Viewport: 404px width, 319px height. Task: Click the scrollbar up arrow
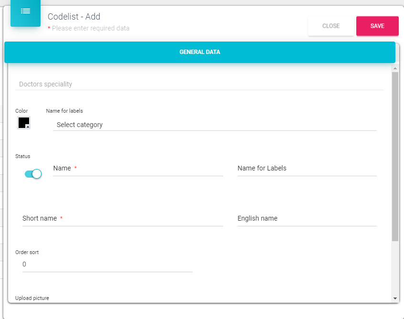(x=395, y=69)
